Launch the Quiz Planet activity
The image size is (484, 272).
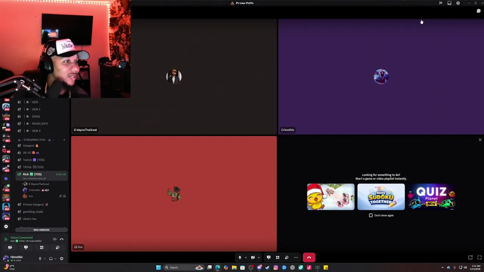[431, 197]
